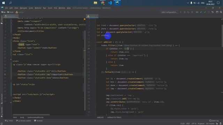The height and width of the screenshot is (125, 223).
Task: Toggle the Favorites tool window
Action: (x=1, y=112)
